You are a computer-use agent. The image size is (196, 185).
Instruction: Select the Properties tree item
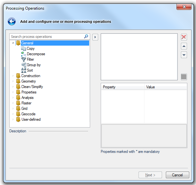[29, 92]
